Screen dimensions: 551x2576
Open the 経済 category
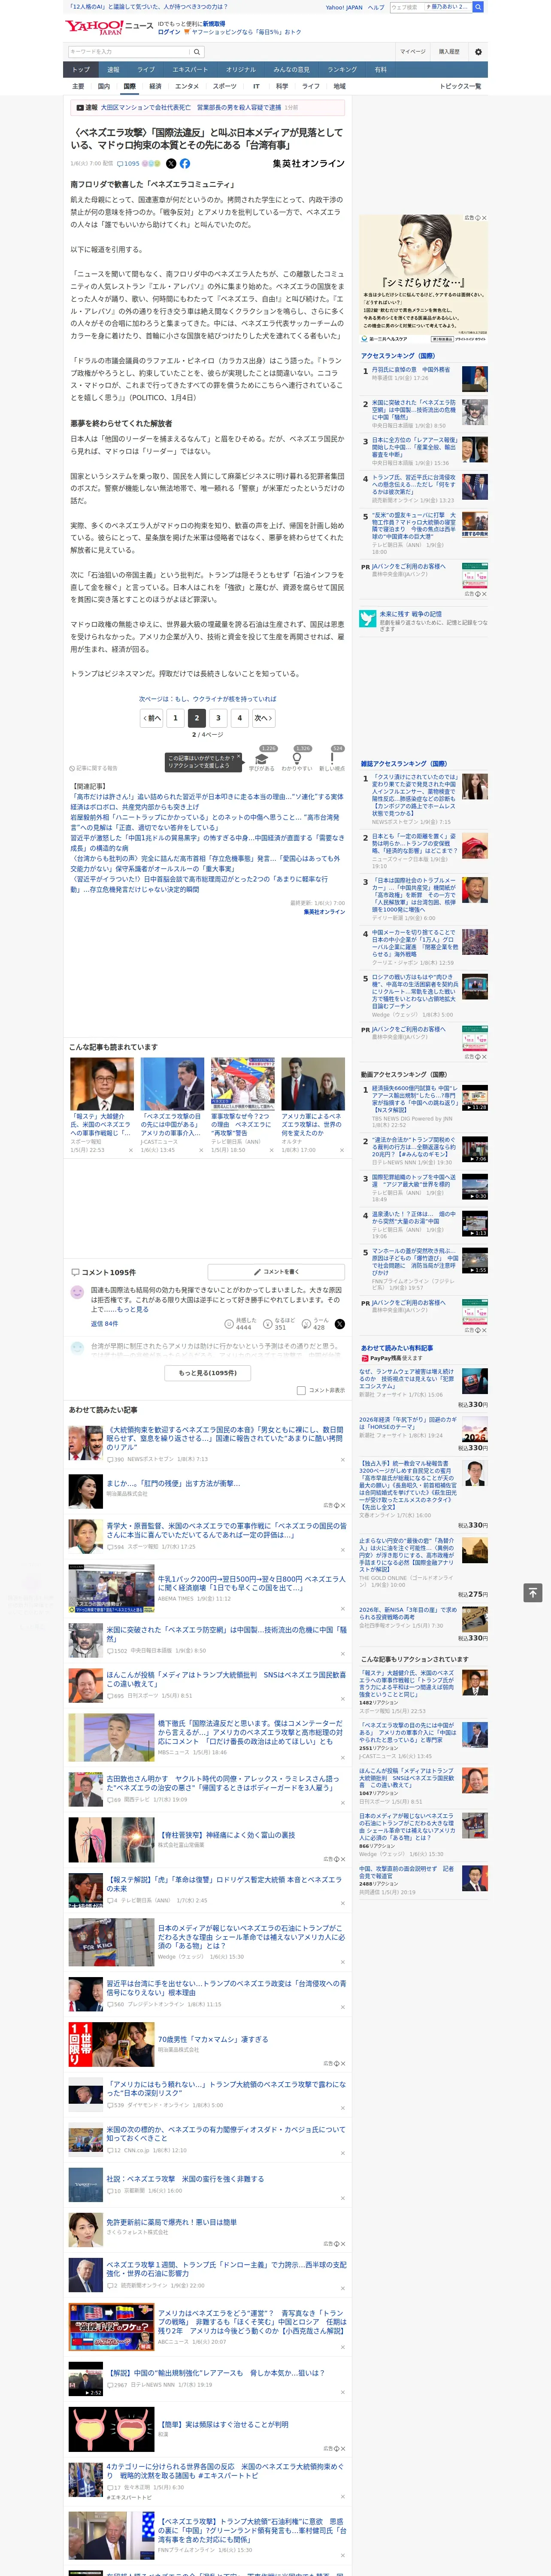pyautogui.click(x=155, y=87)
